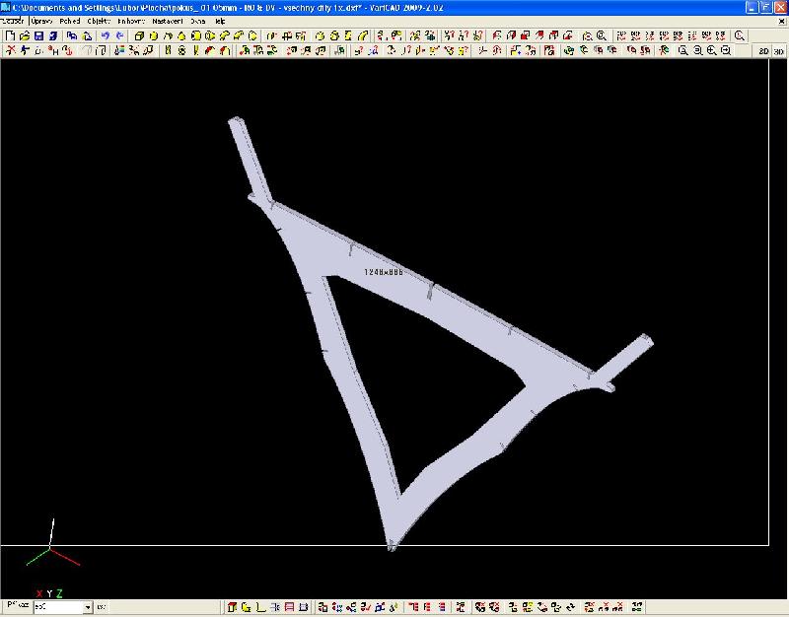Click the New file icon
Image resolution: width=789 pixels, height=617 pixels.
tap(10, 35)
